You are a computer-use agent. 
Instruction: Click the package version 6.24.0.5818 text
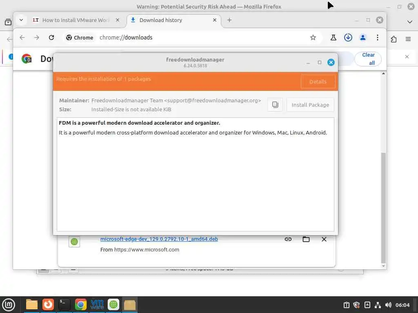[195, 66]
